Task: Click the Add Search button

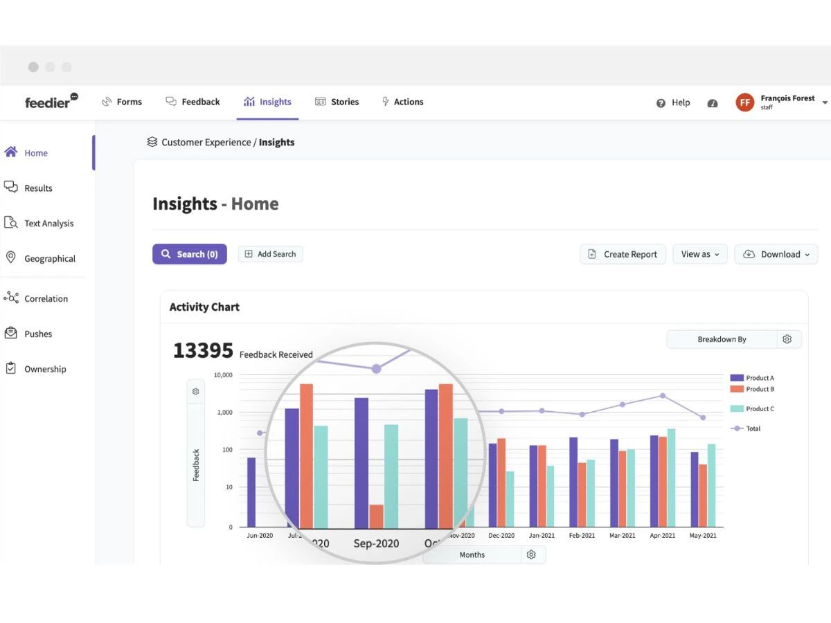Action: point(271,254)
